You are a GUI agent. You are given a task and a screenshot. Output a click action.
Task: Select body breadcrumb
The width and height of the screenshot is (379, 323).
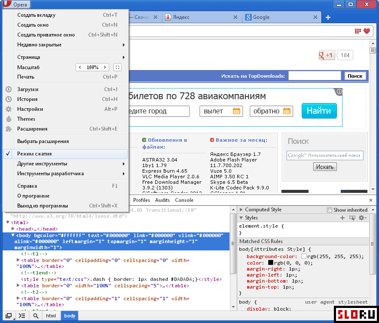pyautogui.click(x=70, y=316)
